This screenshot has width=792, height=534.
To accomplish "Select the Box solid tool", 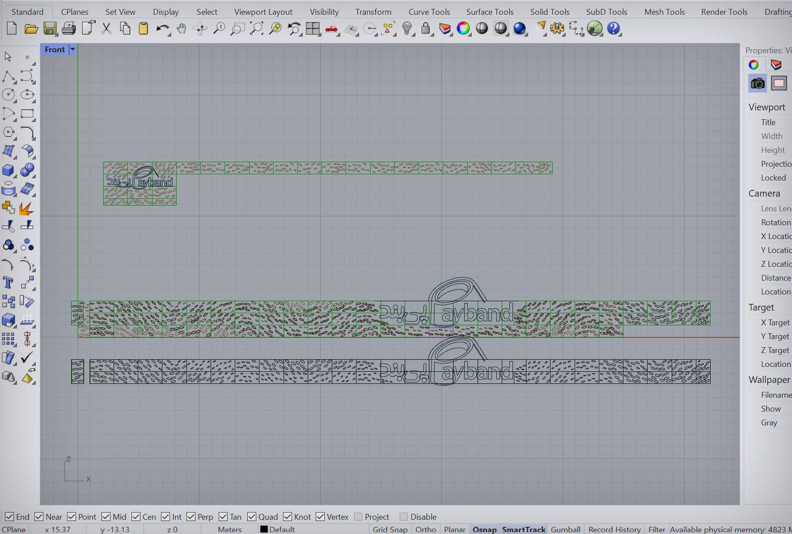I will coord(8,170).
